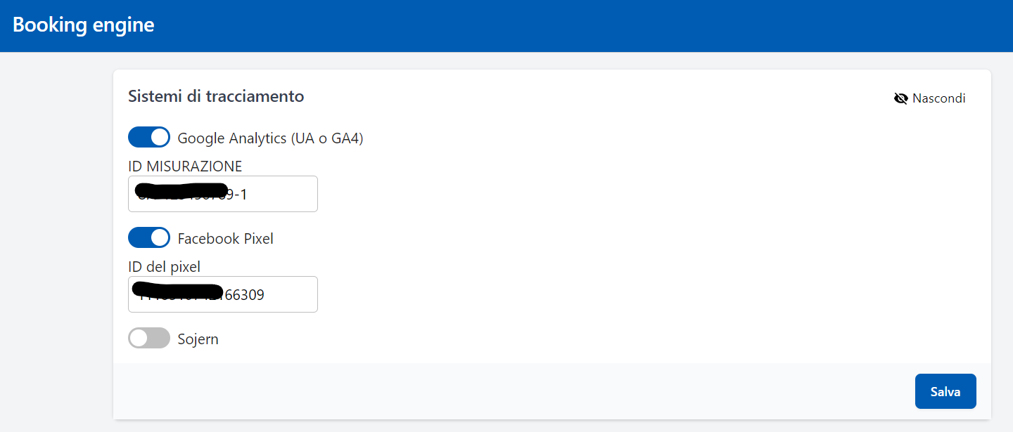Click the blacked-out part of the pixel ID
Screen dimensions: 1013x432
pos(177,289)
